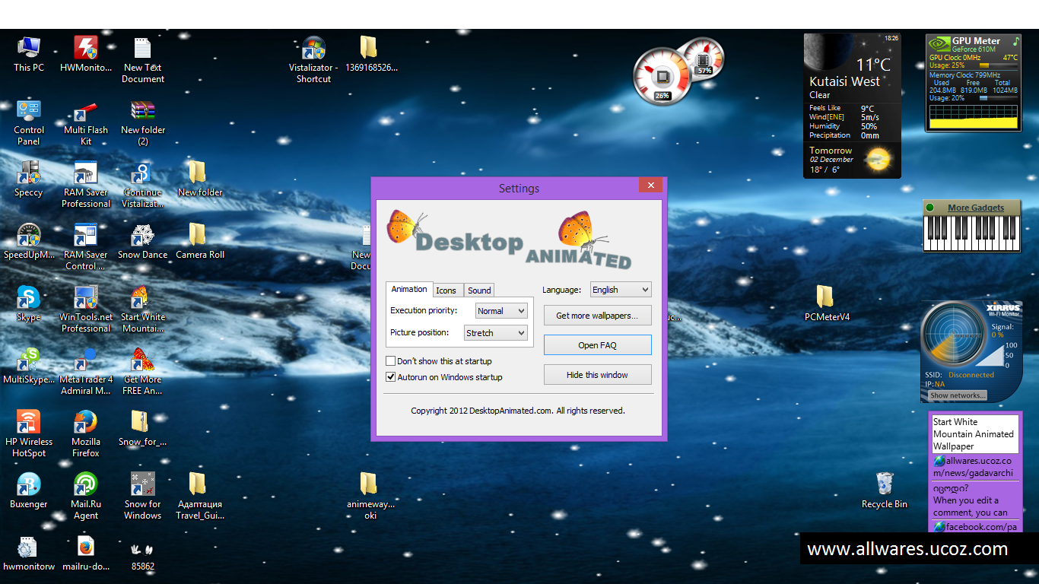Viewport: 1039px width, 584px height.
Task: Close the Settings dialog
Action: [x=650, y=186]
